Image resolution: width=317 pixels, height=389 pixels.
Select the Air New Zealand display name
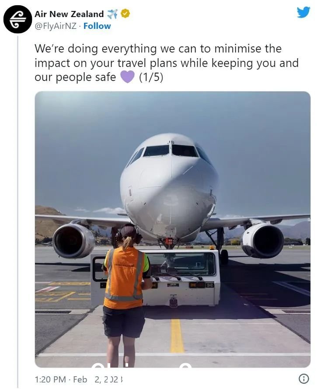pos(69,14)
